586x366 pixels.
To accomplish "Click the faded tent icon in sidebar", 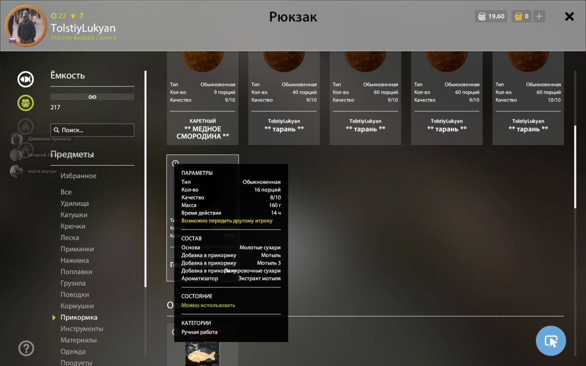I will coord(26,126).
